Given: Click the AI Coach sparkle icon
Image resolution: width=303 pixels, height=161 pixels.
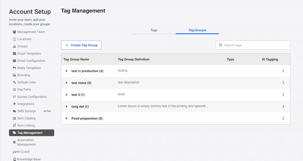Looking at the screenshot, I should (15, 152).
